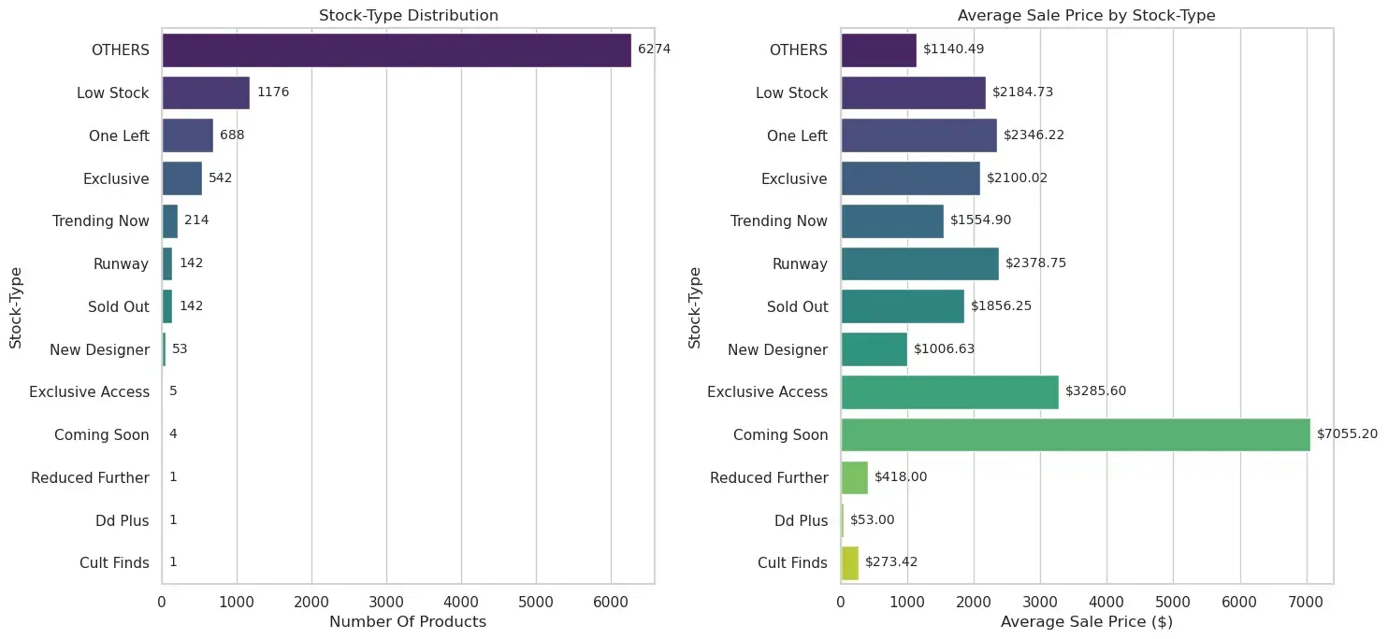Viewport: 1388px width, 639px height.
Task: Click the 'Average Sale Price by Stock-Type' title
Action: click(x=1087, y=15)
